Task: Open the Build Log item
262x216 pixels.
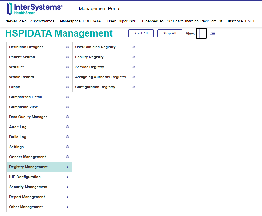Action: (39, 137)
